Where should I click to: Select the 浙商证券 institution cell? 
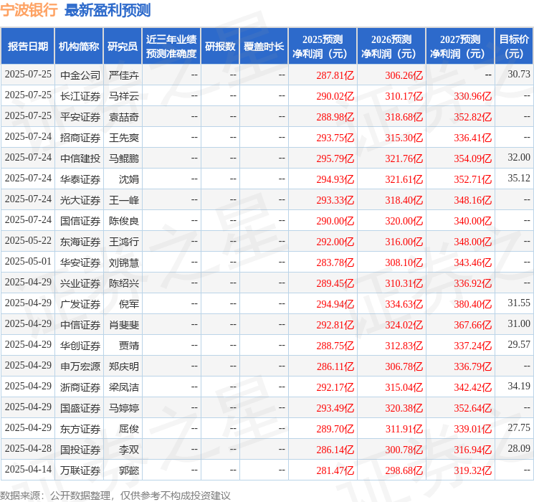pyautogui.click(x=80, y=387)
